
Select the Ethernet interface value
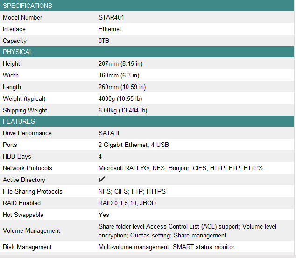[110, 29]
